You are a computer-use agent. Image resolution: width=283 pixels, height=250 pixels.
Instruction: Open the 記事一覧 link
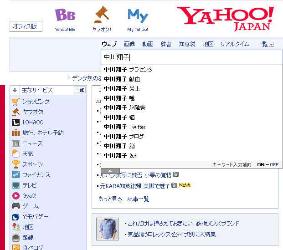click(x=138, y=199)
